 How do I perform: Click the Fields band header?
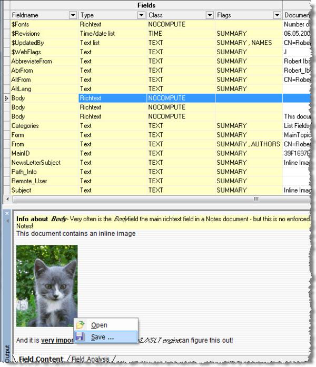146,5
